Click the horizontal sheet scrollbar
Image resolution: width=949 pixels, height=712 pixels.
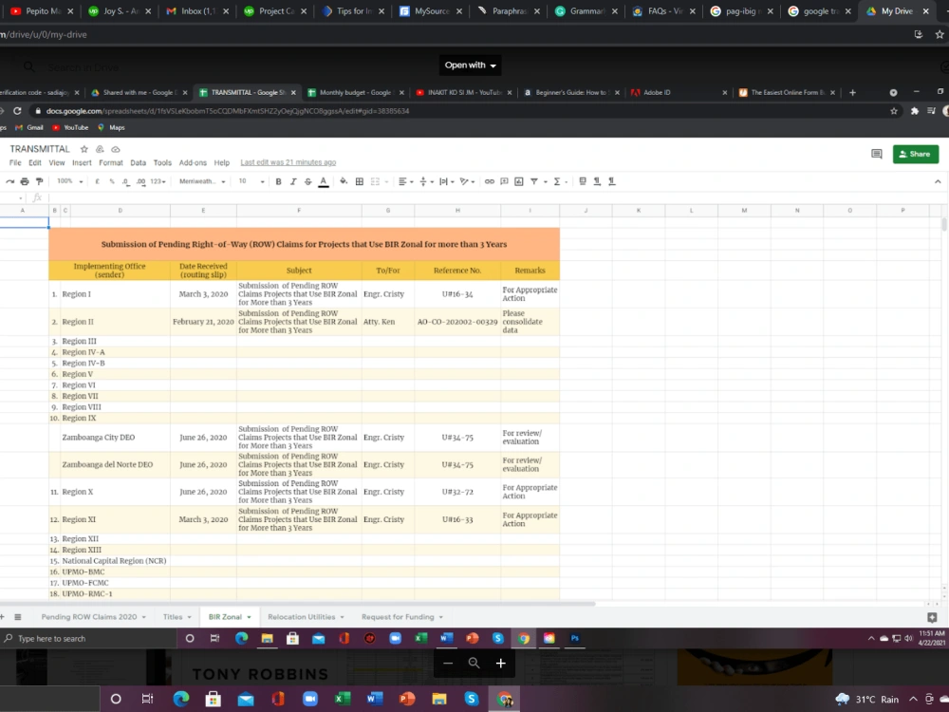[298, 604]
